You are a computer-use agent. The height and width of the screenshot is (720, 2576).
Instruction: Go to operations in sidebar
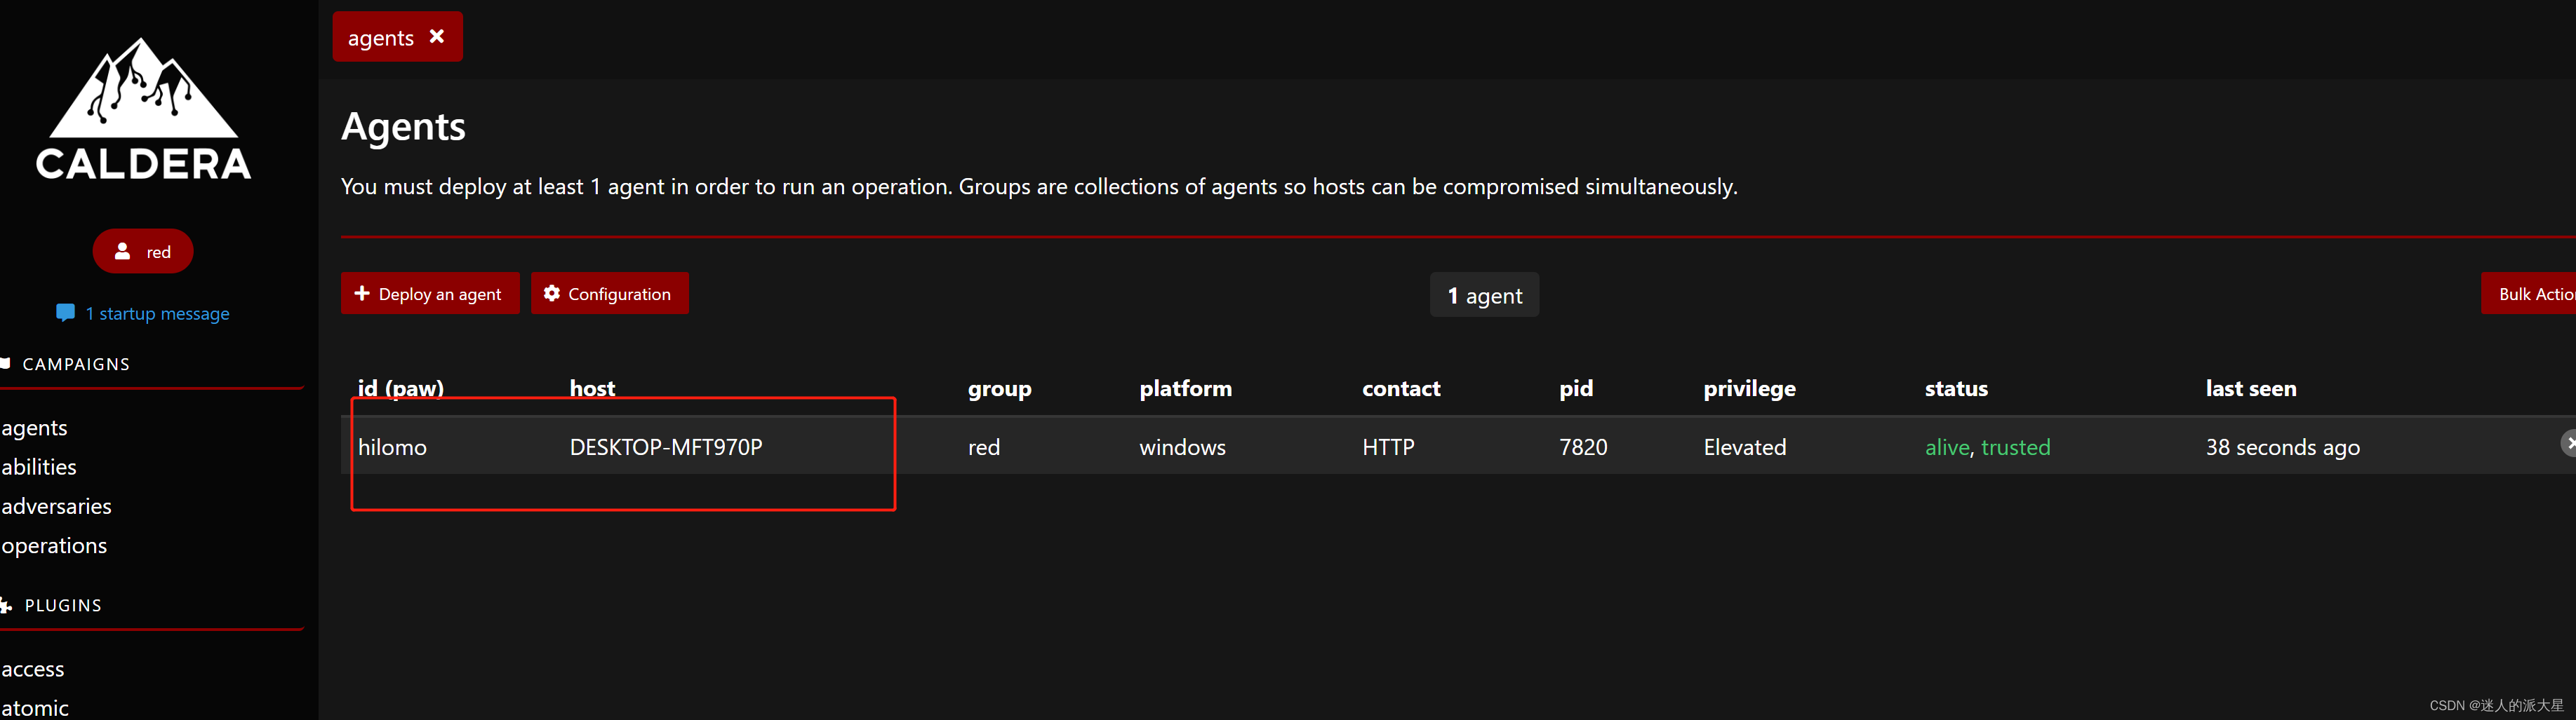54,545
